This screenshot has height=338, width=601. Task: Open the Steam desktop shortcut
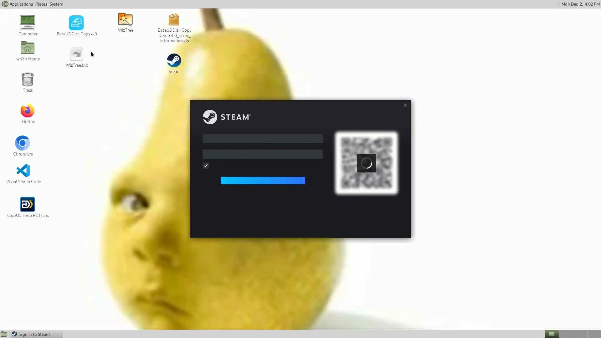pyautogui.click(x=174, y=61)
